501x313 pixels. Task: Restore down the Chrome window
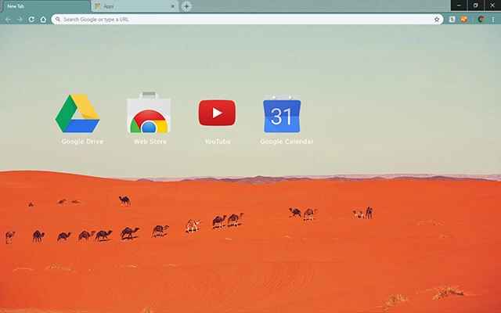click(x=475, y=5)
